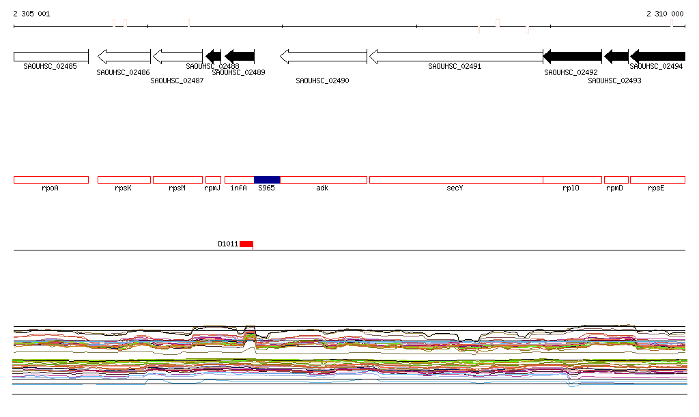Click the SAOUHSC_02487 gene arrow

click(177, 57)
